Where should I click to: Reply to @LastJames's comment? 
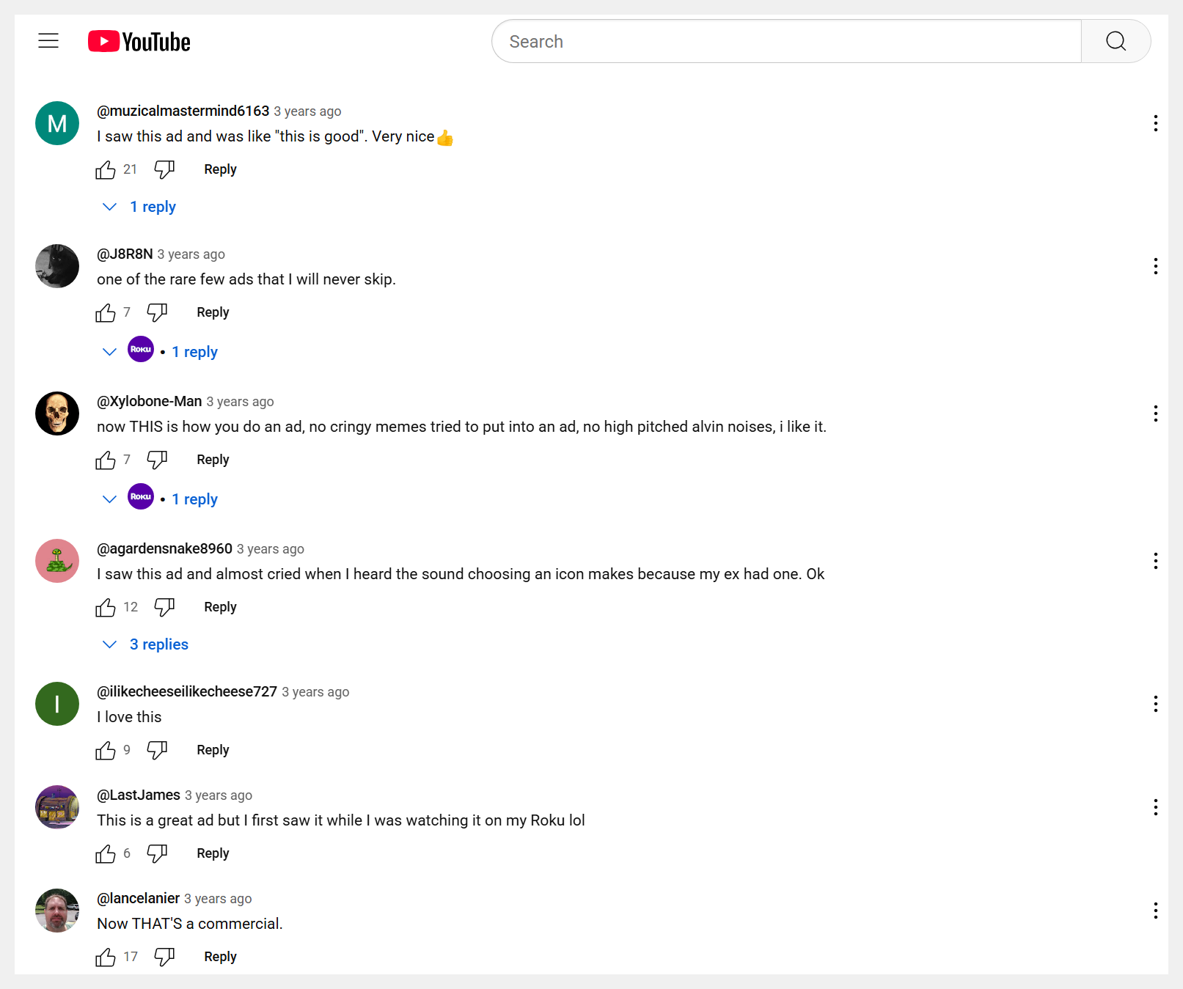click(x=213, y=853)
